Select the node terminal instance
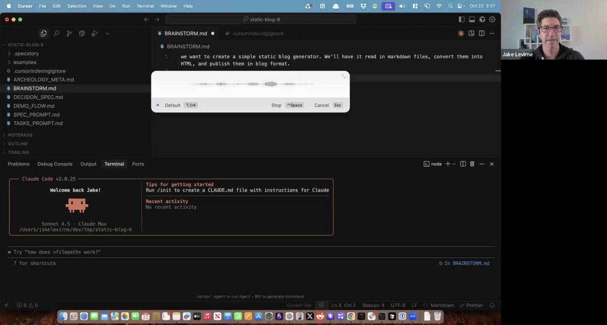Screen dimensions: 607x325 point(432,164)
